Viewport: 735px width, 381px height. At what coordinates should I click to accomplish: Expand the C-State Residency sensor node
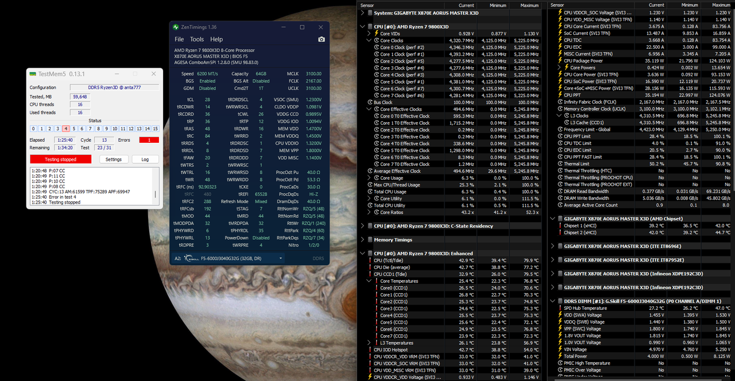tap(362, 226)
